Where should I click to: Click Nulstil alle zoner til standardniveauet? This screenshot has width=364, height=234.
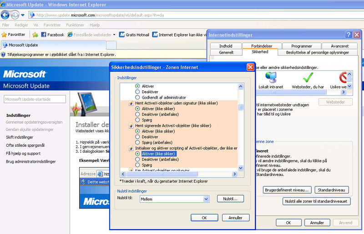[316, 201]
